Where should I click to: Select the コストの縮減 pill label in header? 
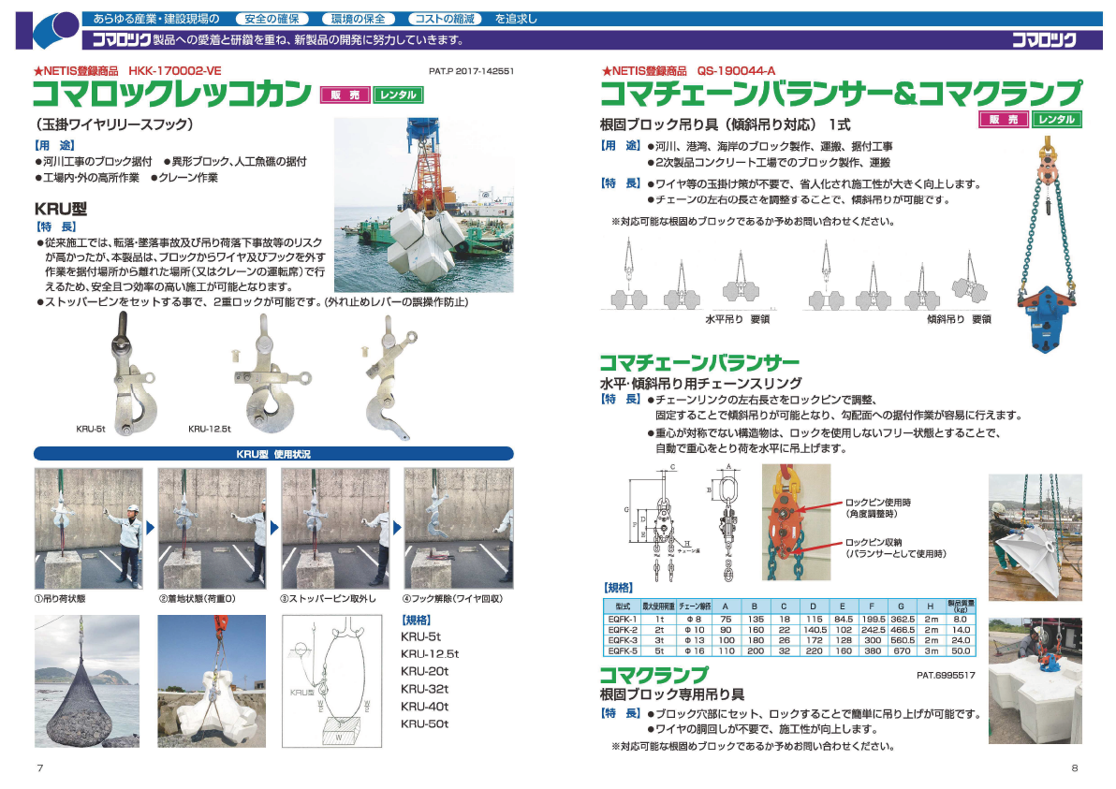(x=444, y=20)
